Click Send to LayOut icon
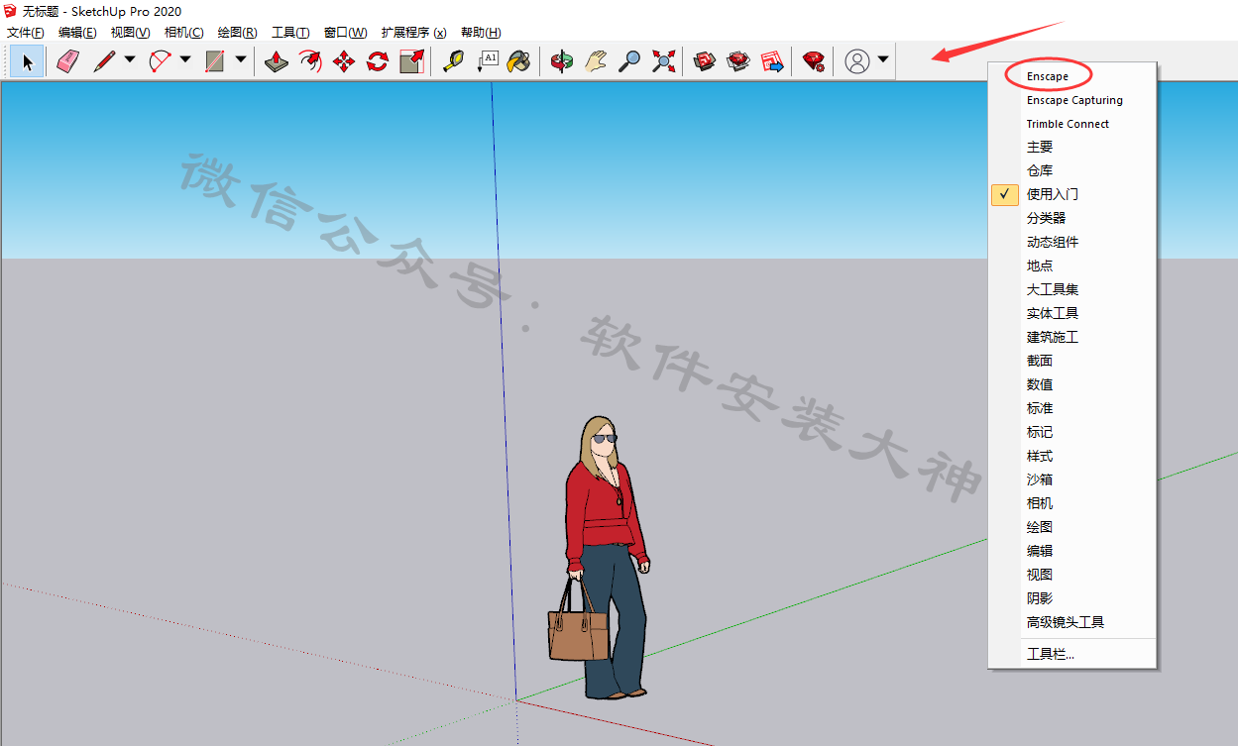1238x746 pixels. [x=772, y=61]
